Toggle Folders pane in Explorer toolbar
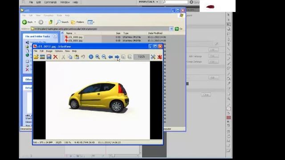 (77, 22)
